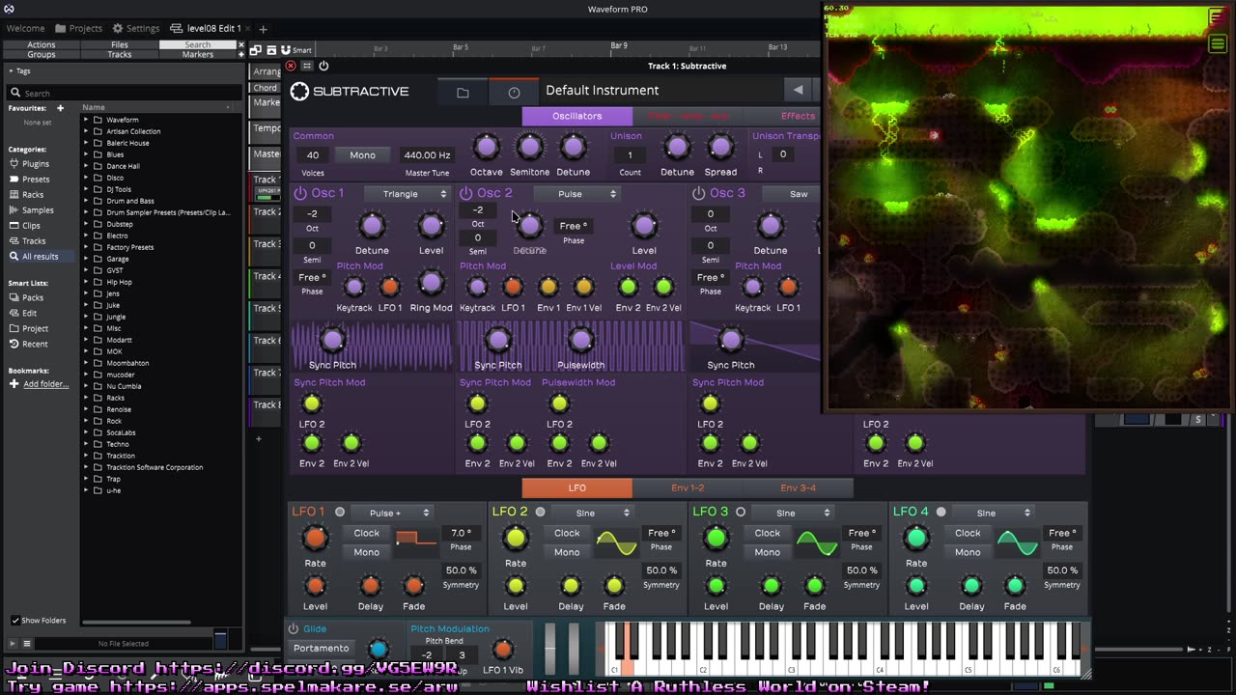Viewport: 1236px width, 695px height.
Task: Click the Mono voice mode button
Action: [x=363, y=155]
